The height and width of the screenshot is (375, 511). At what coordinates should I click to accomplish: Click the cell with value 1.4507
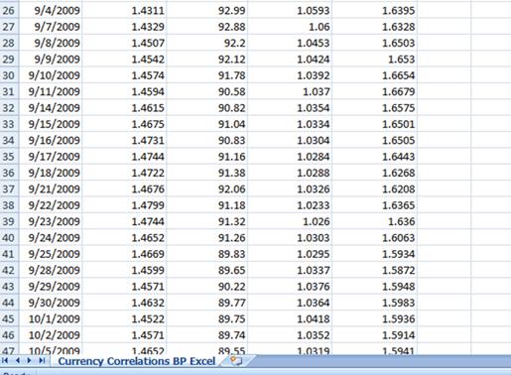point(124,43)
